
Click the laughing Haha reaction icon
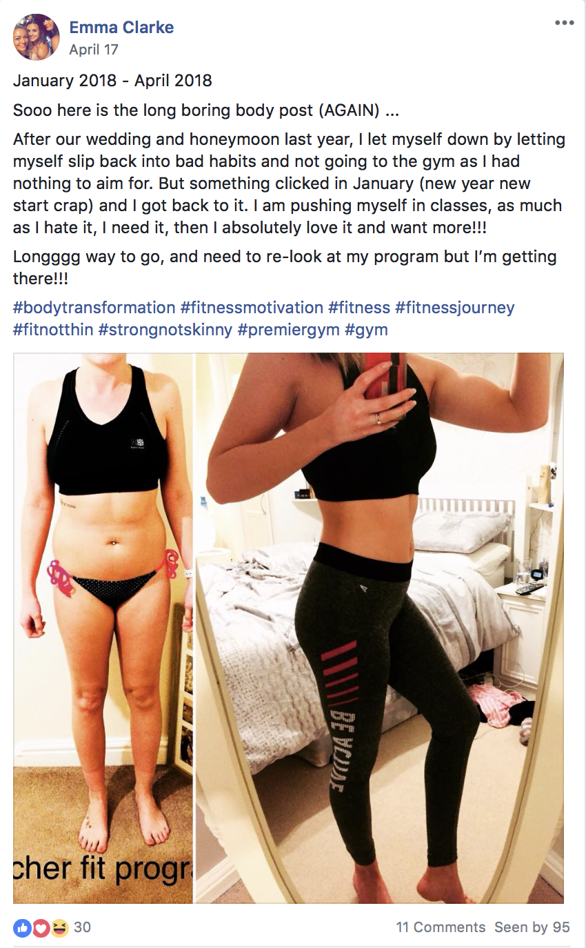59,929
